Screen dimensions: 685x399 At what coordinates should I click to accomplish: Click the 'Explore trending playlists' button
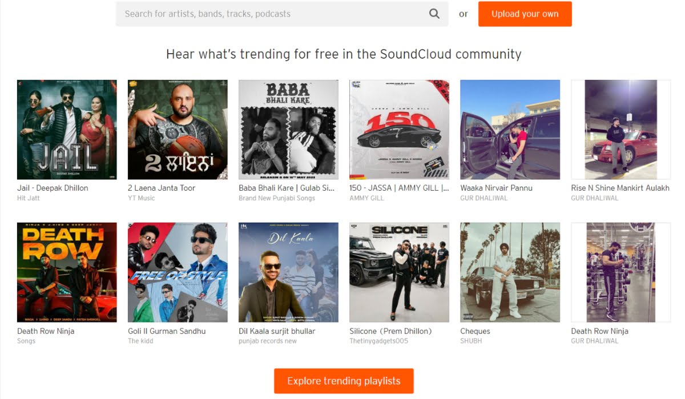coord(344,381)
